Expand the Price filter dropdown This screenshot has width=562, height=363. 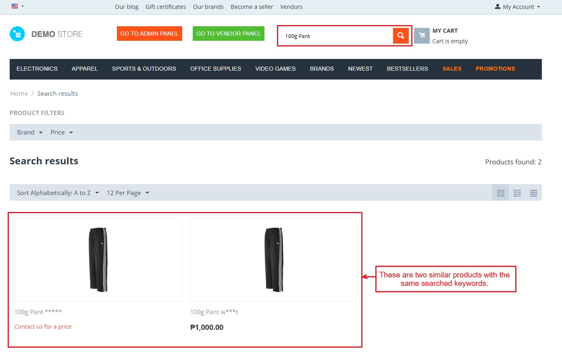click(61, 132)
